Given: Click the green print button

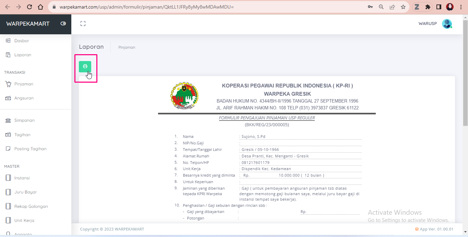Looking at the screenshot, I should [x=85, y=67].
